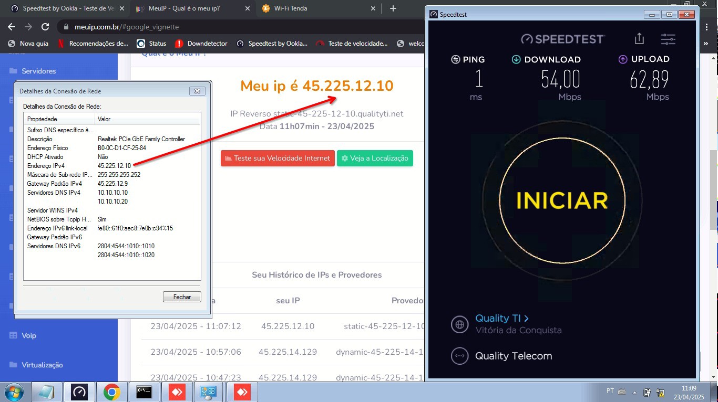Open Google Chrome from the taskbar

pyautogui.click(x=111, y=392)
